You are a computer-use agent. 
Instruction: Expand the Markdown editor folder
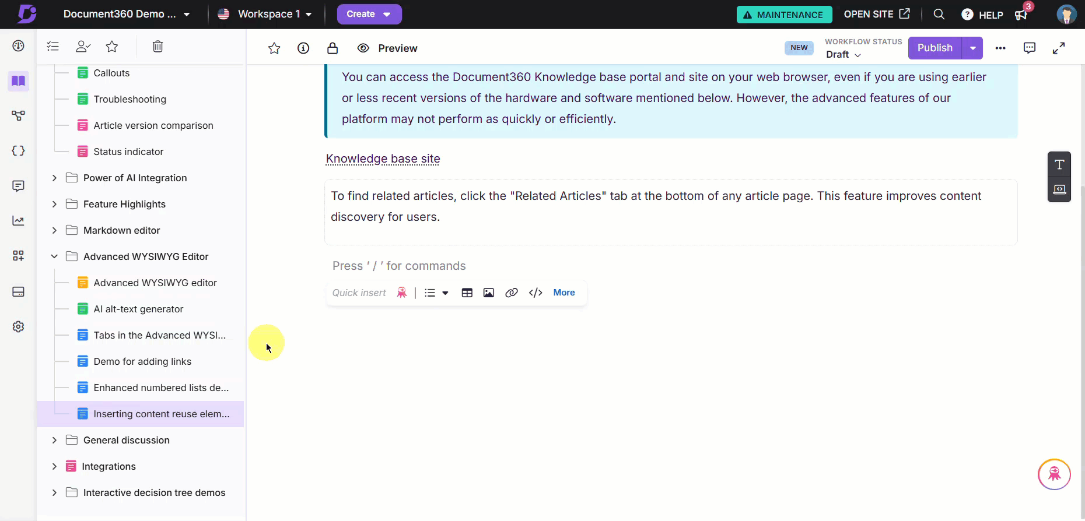click(54, 230)
